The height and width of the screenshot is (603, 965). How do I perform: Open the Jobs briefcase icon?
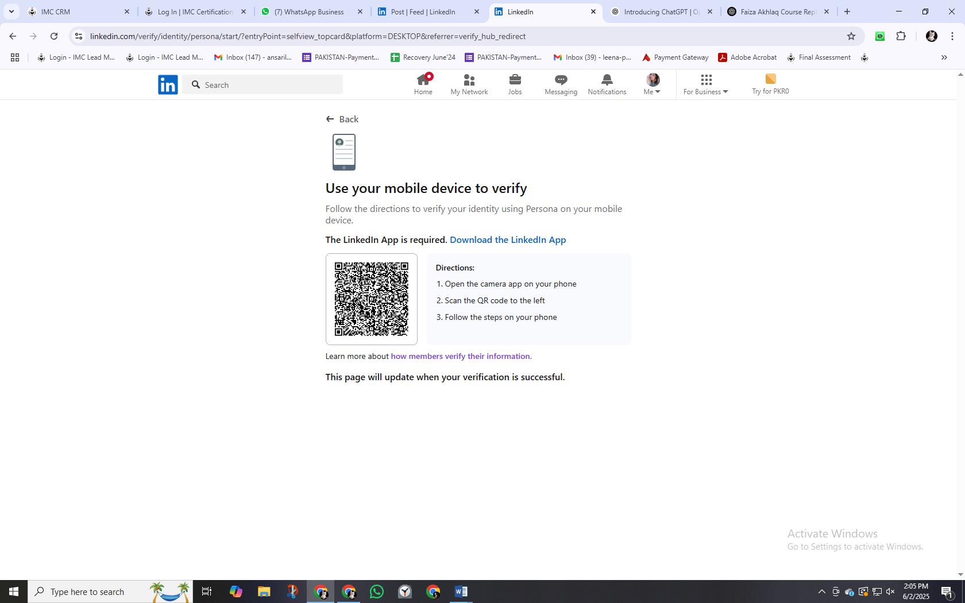pos(515,84)
